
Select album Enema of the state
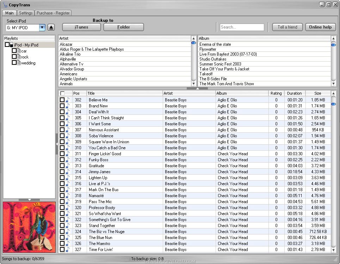(x=265, y=44)
